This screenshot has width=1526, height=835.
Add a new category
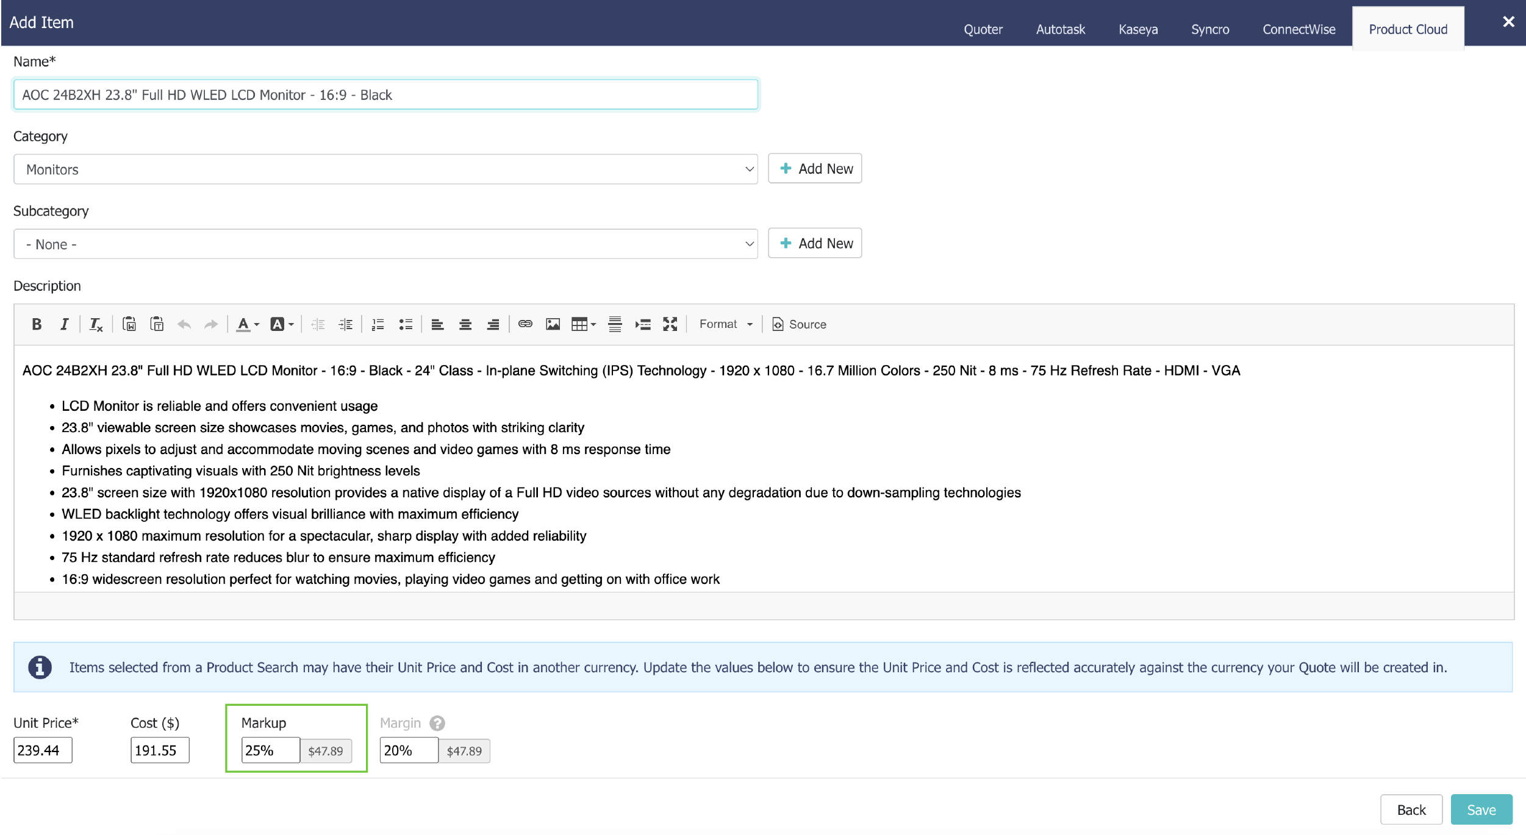pos(815,168)
